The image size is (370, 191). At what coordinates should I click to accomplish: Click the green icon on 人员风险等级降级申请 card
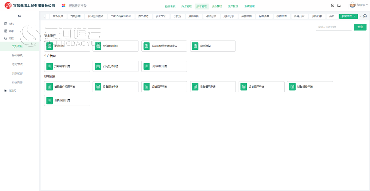pos(147,46)
